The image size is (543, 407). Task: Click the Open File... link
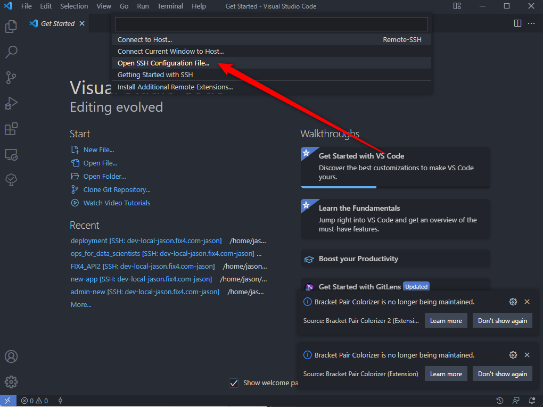(x=100, y=163)
